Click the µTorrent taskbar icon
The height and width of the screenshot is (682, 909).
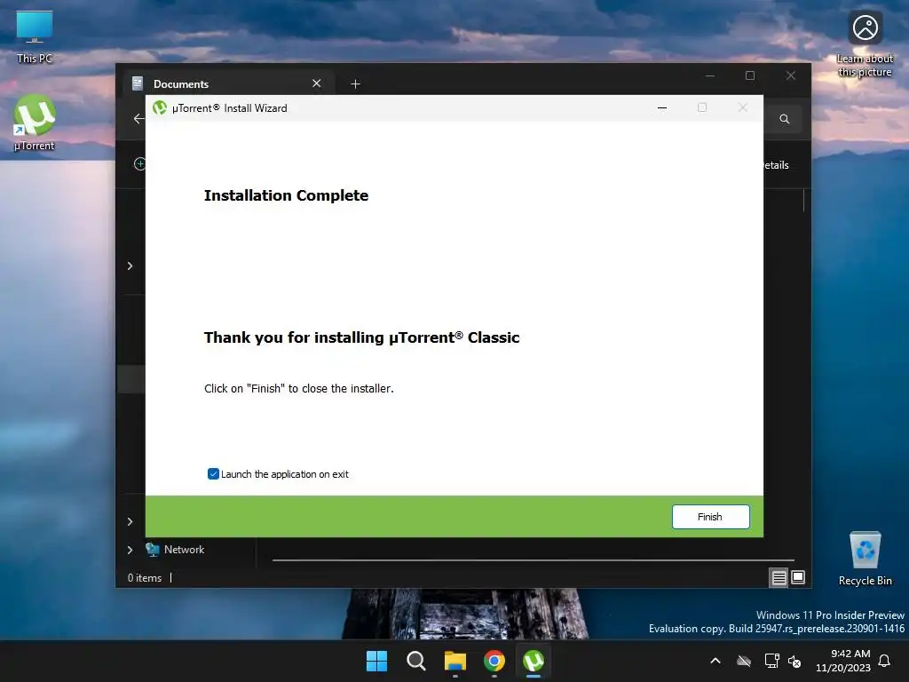534,661
